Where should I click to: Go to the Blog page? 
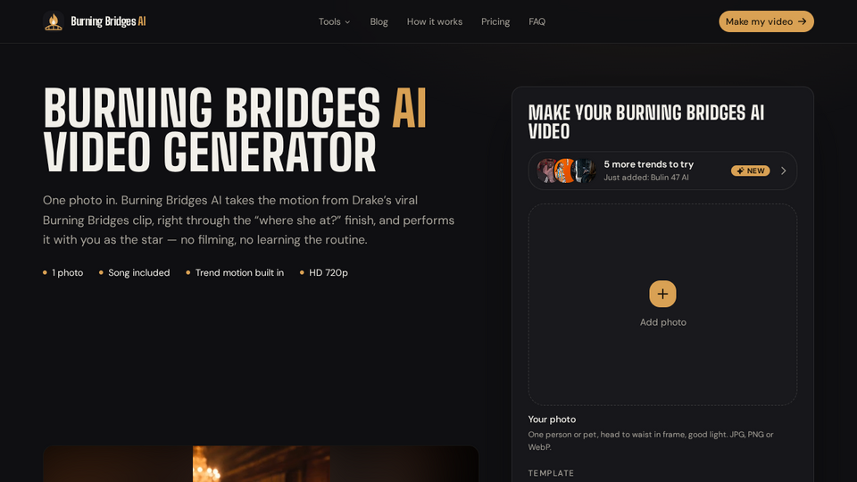pyautogui.click(x=379, y=21)
